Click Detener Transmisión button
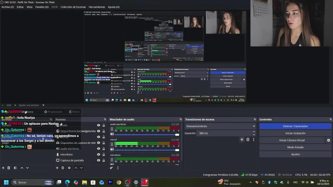Image resolution: width=333 pixels, height=187 pixels. pyautogui.click(x=295, y=126)
